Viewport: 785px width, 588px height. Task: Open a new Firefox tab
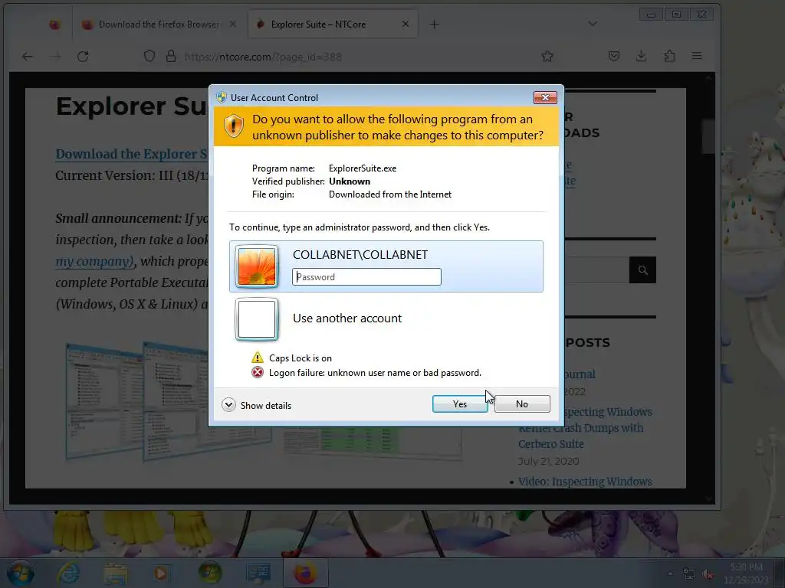434,24
